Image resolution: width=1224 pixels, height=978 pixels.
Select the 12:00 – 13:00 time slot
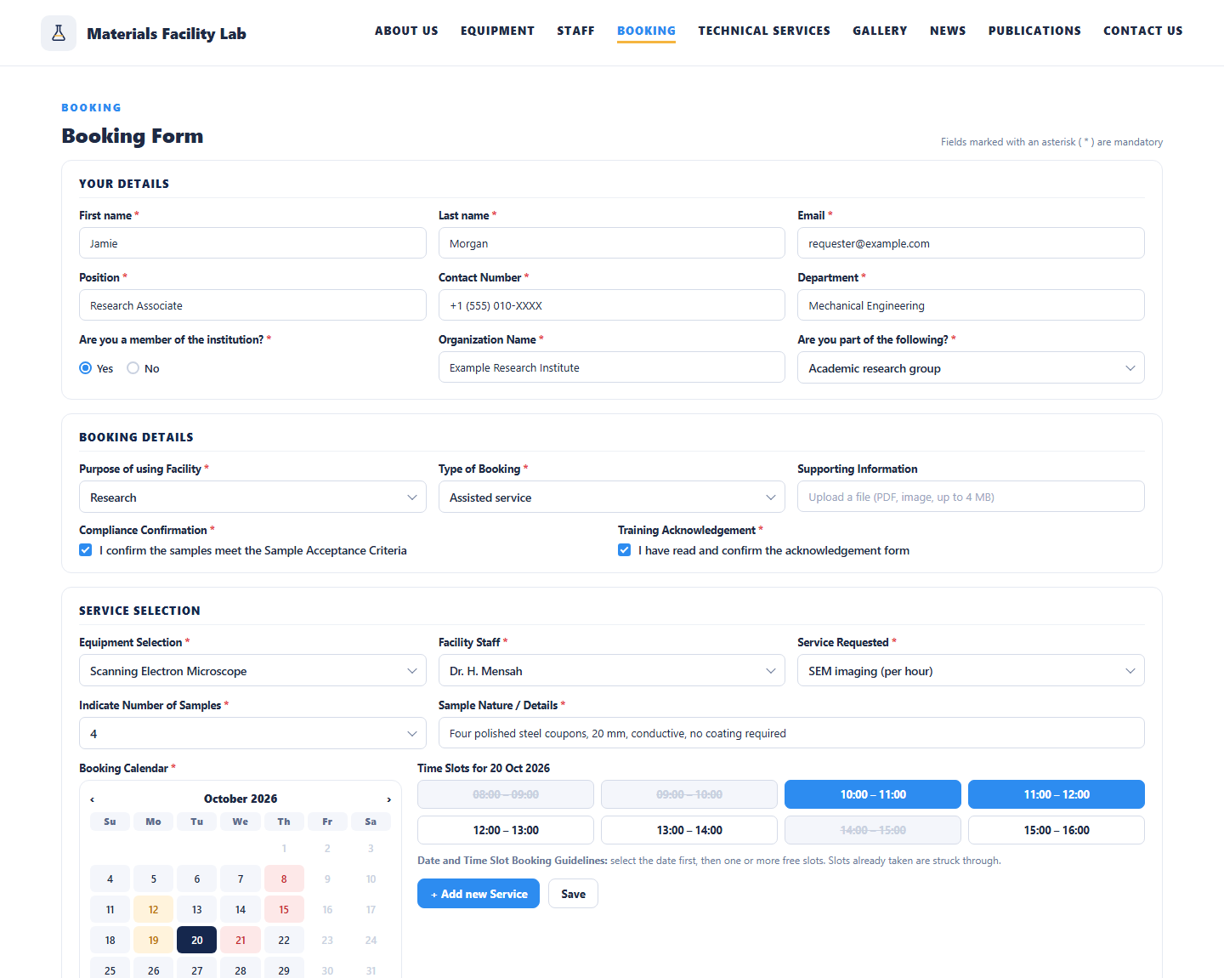point(506,830)
